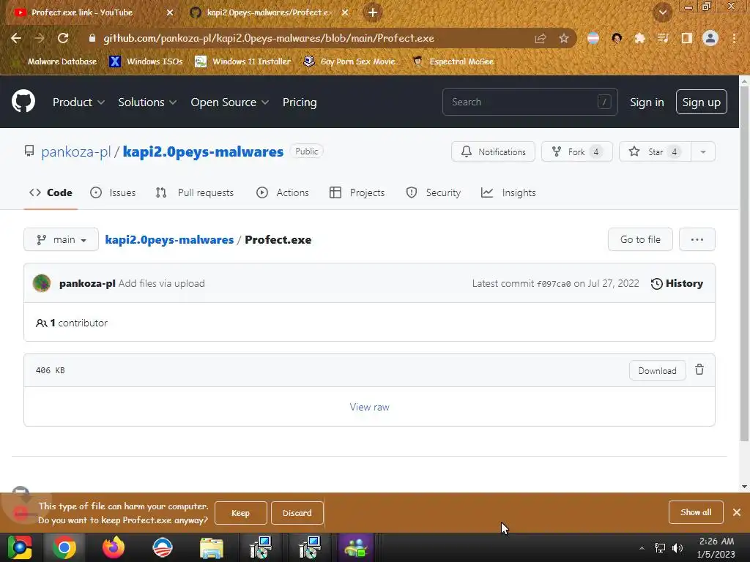Click the GitHub Octocat logo

(23, 101)
